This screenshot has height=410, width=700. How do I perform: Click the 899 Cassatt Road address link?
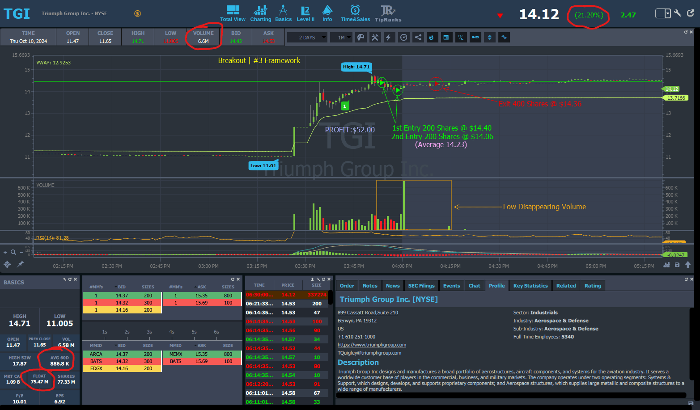(x=368, y=313)
